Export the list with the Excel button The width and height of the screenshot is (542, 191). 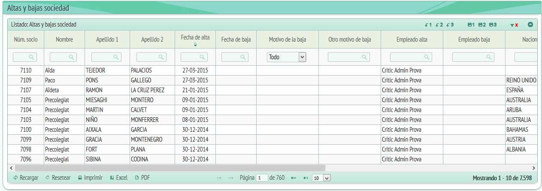coord(119,178)
